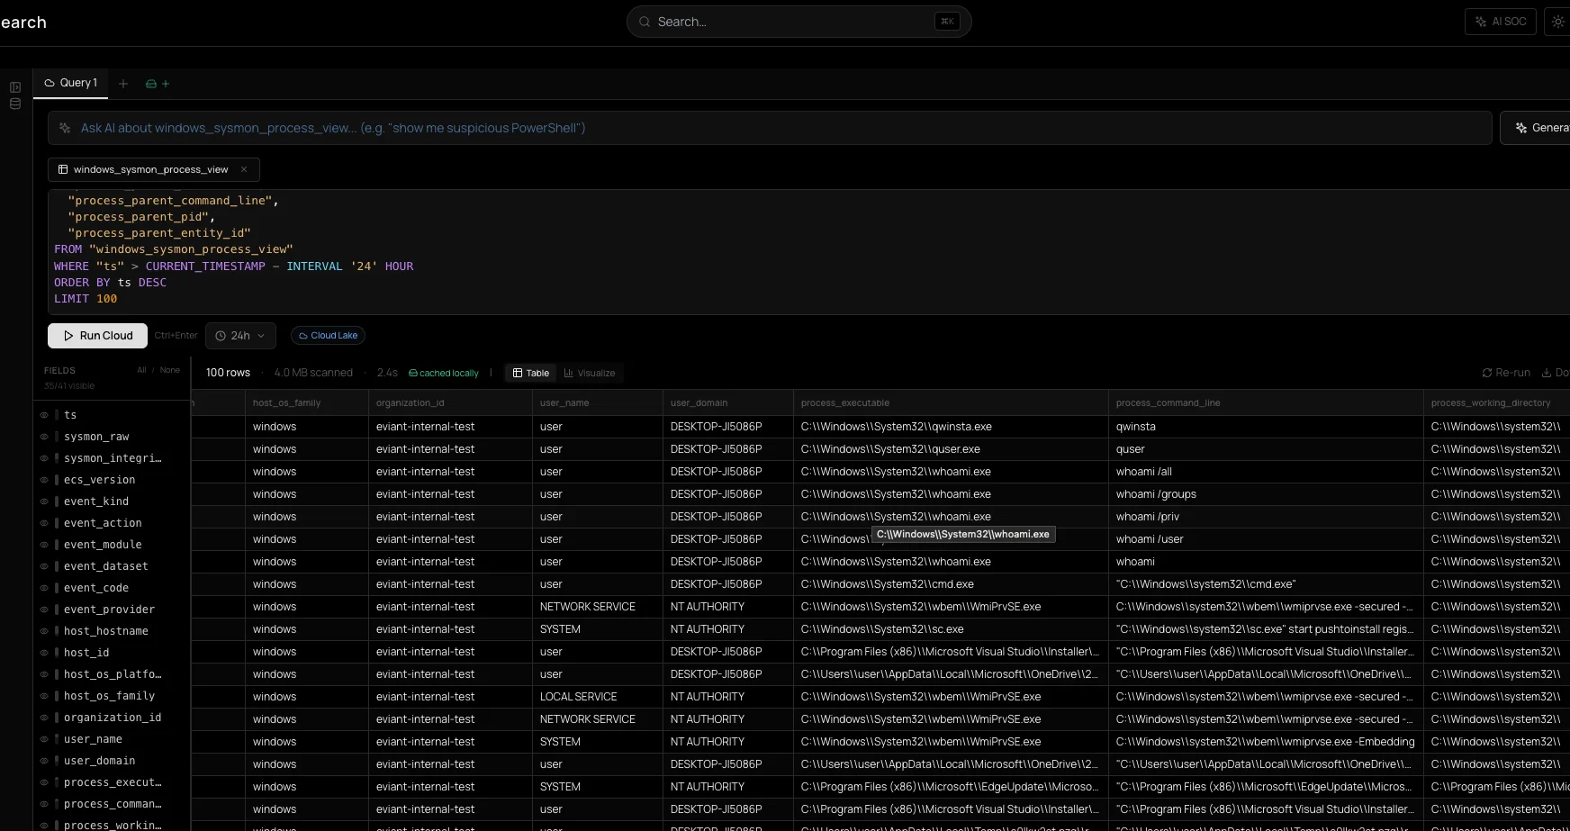Select the organization_id field in list
Image resolution: width=1570 pixels, height=831 pixels.
point(113,718)
